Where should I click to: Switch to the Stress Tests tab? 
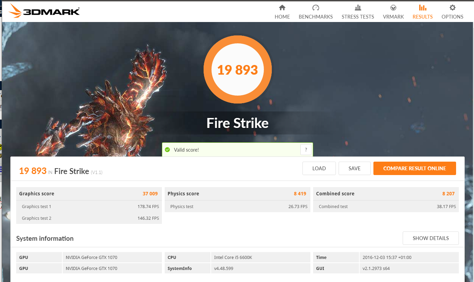tap(358, 12)
